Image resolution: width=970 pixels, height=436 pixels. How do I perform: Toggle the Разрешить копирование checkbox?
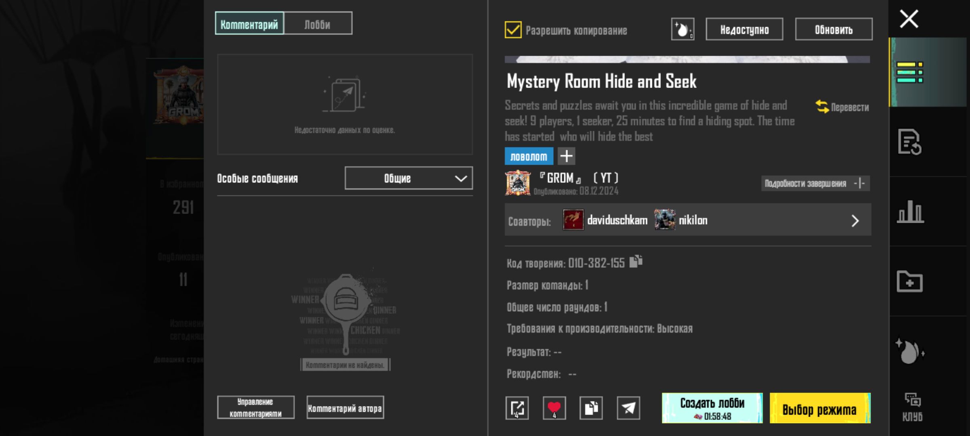(x=513, y=30)
